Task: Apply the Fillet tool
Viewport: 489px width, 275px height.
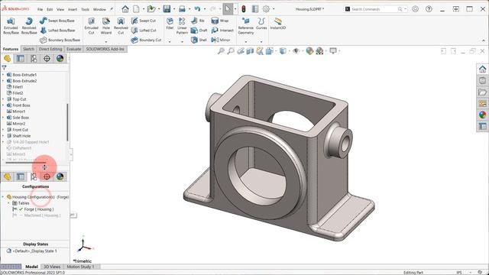Action: tap(170, 24)
